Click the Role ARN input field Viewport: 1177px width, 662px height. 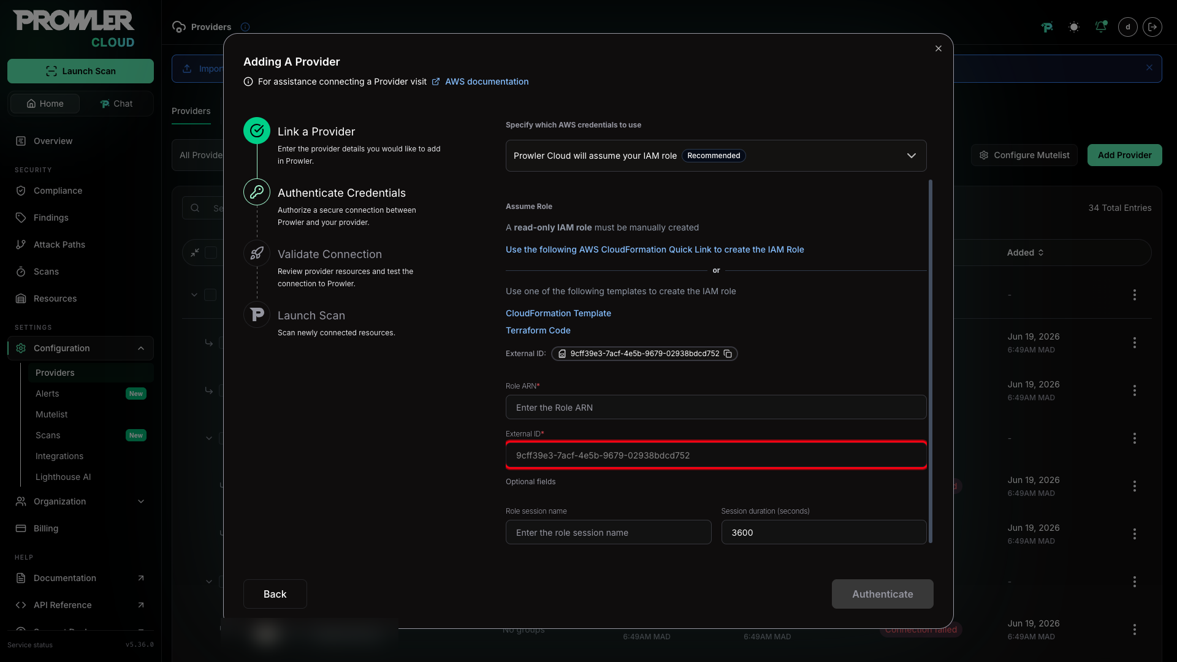pyautogui.click(x=716, y=407)
